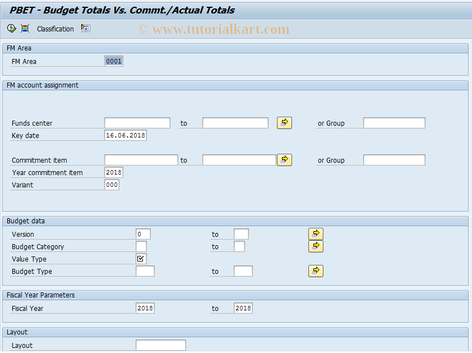Click the Get Variant icon
The height and width of the screenshot is (353, 472).
pyautogui.click(x=25, y=28)
